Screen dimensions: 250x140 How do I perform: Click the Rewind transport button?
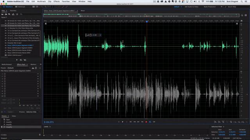(x=134, y=122)
